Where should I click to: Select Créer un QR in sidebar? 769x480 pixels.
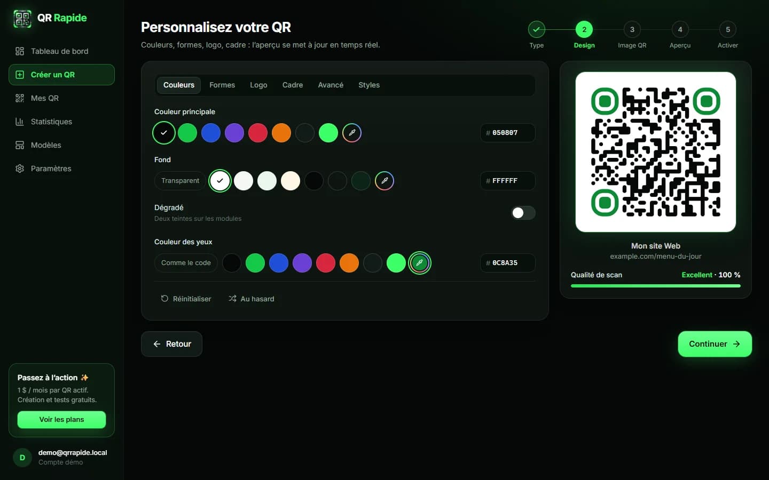pyautogui.click(x=61, y=75)
